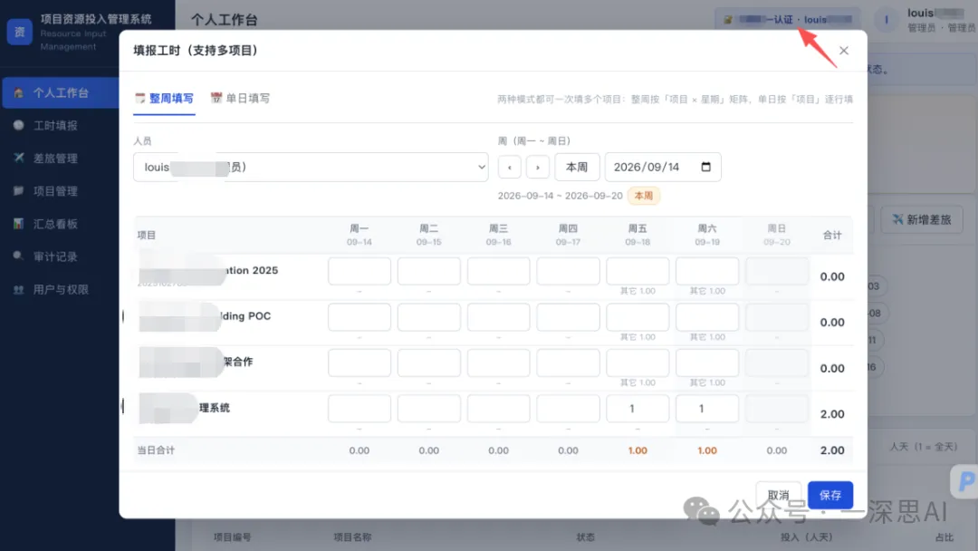Switch to the 整周填写 tab
This screenshot has width=978, height=551.
[x=164, y=99]
